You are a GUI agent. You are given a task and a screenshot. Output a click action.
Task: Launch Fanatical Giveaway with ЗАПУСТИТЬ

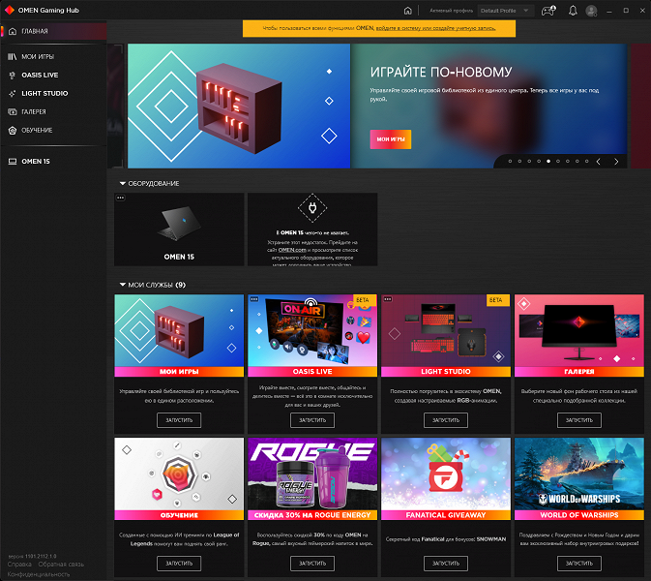click(x=446, y=564)
